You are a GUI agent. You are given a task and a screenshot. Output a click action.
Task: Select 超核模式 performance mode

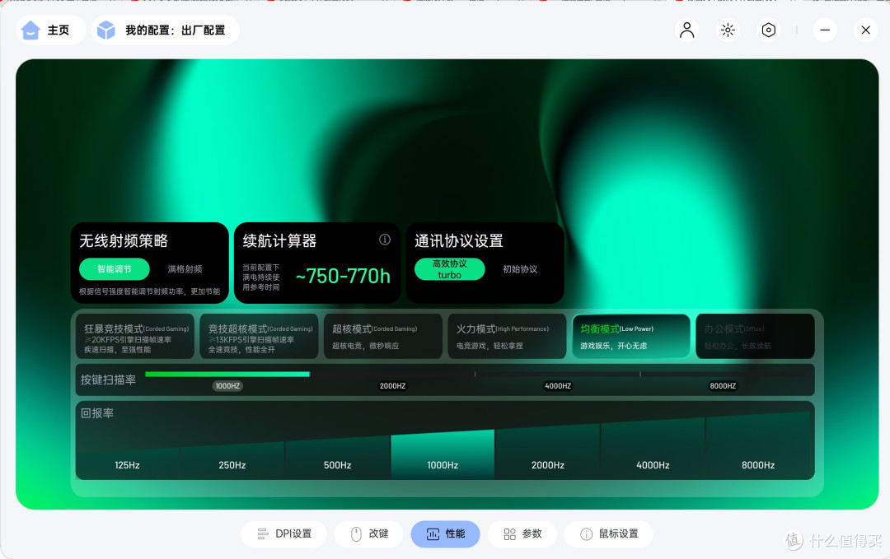click(383, 337)
